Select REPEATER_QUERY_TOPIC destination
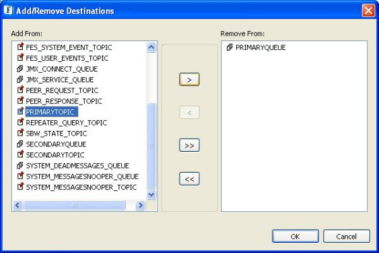379x253 pixels. click(66, 123)
